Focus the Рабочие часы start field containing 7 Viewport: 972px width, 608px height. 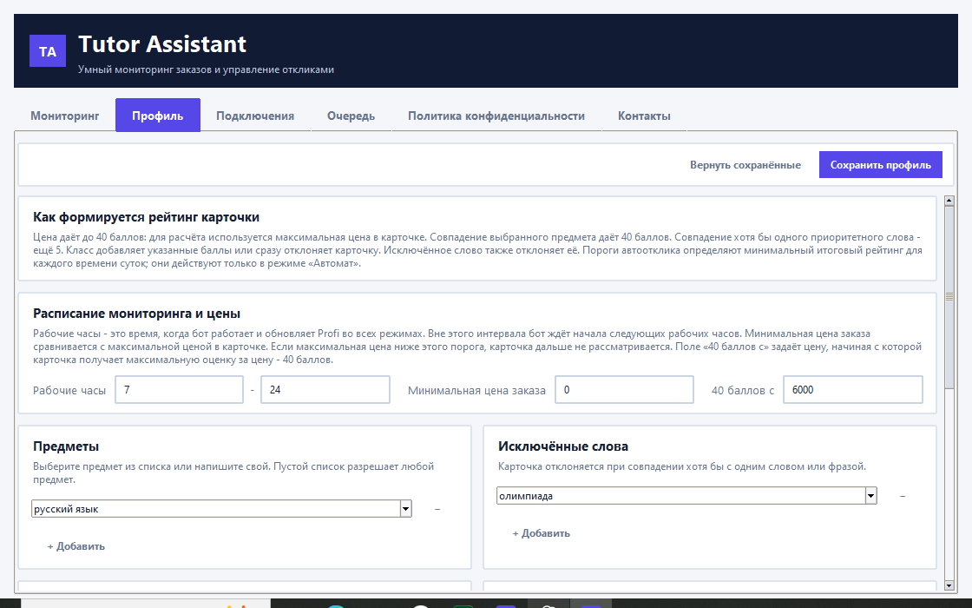(x=179, y=390)
